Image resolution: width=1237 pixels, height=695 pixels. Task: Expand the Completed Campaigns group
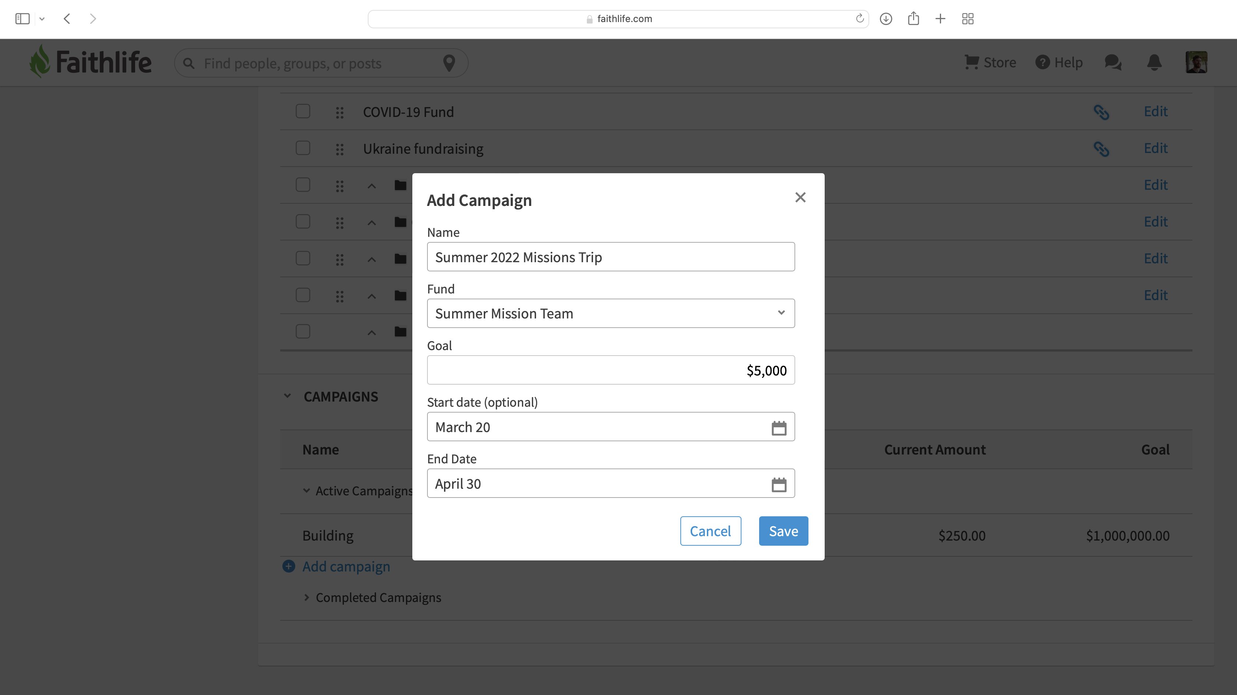306,598
